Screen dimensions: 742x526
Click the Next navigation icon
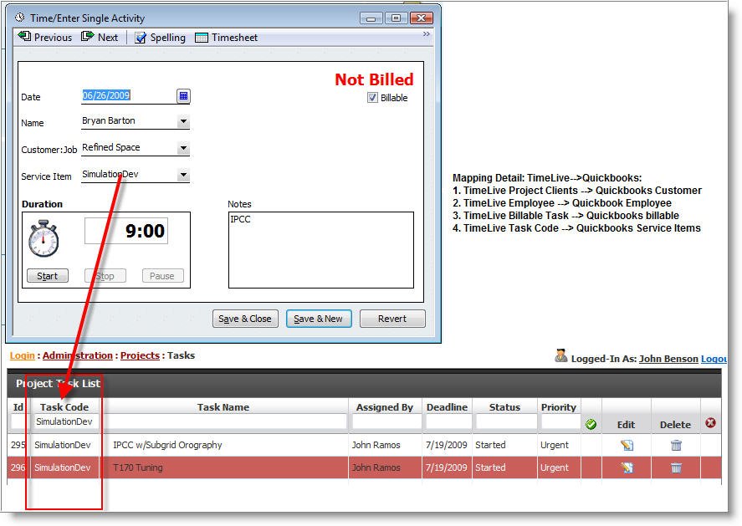click(x=86, y=37)
